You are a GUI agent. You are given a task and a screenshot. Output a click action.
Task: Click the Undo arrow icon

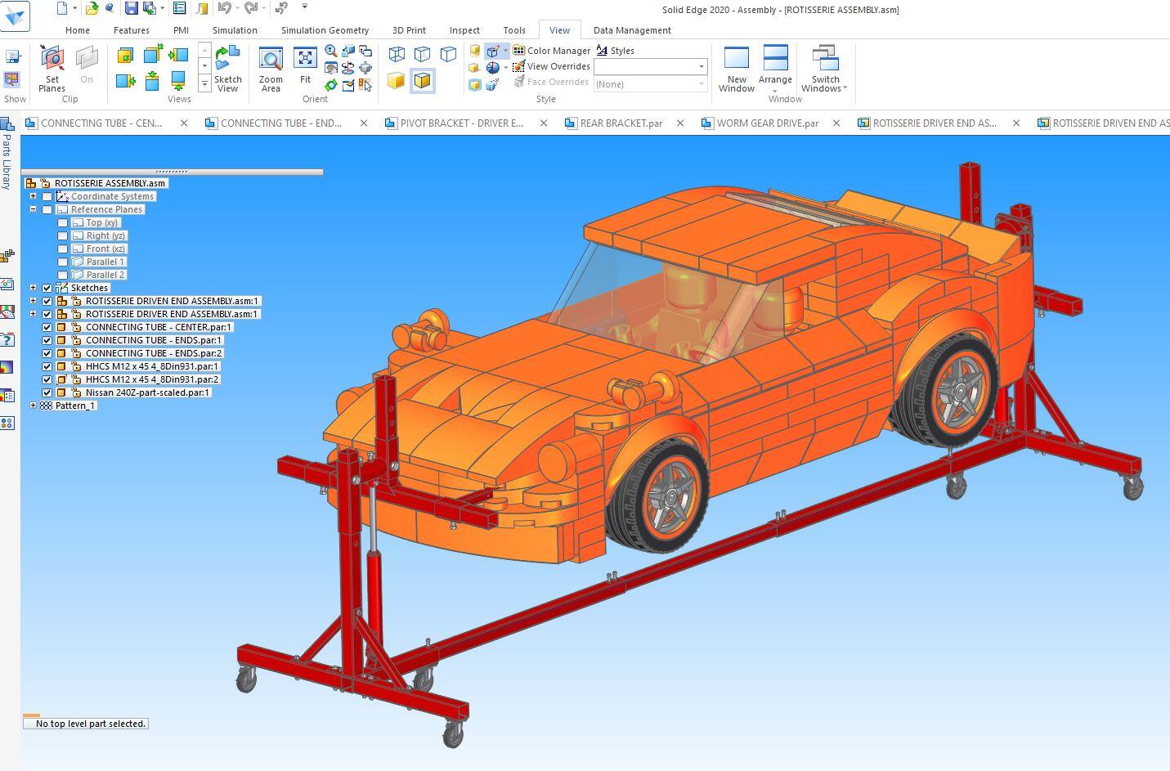pyautogui.click(x=223, y=8)
